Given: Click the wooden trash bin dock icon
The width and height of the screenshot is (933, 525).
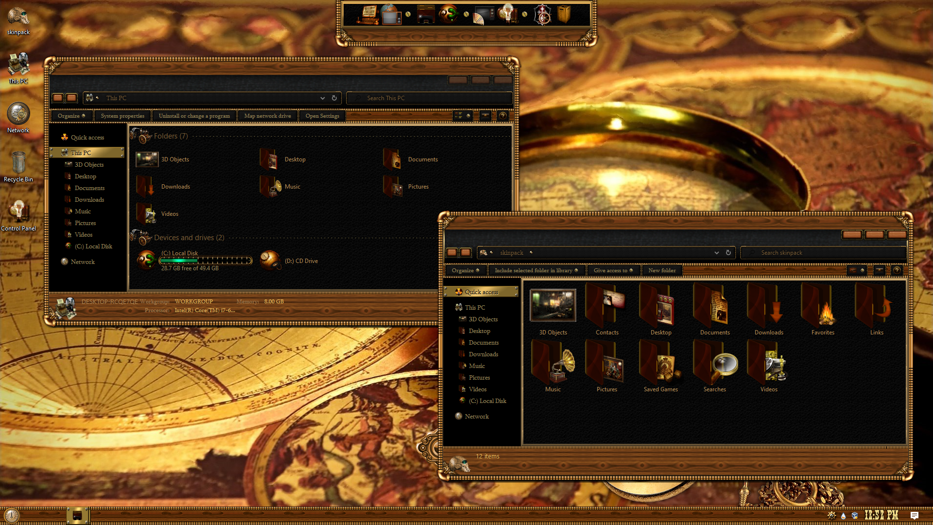Looking at the screenshot, I should pyautogui.click(x=564, y=15).
